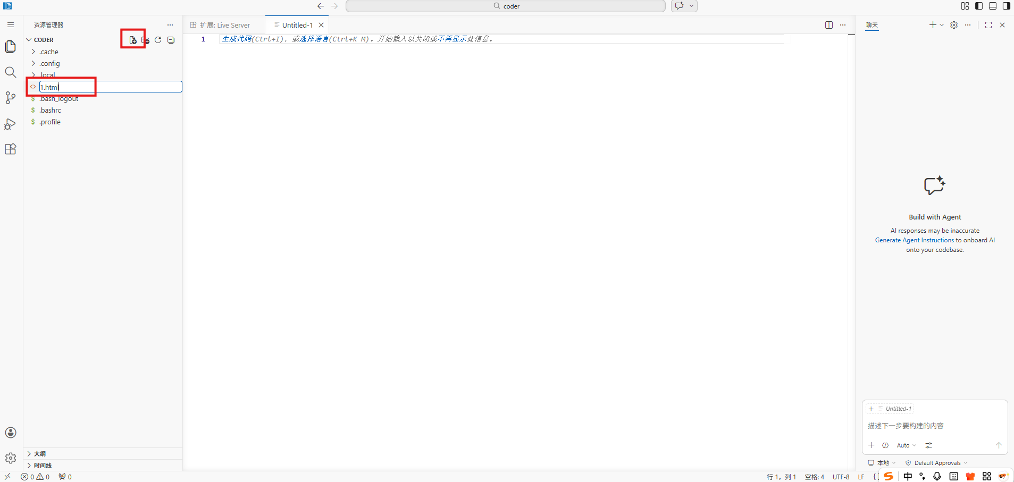This screenshot has width=1014, height=482.
Task: Open the Manage gear in activity bar
Action: [10, 458]
